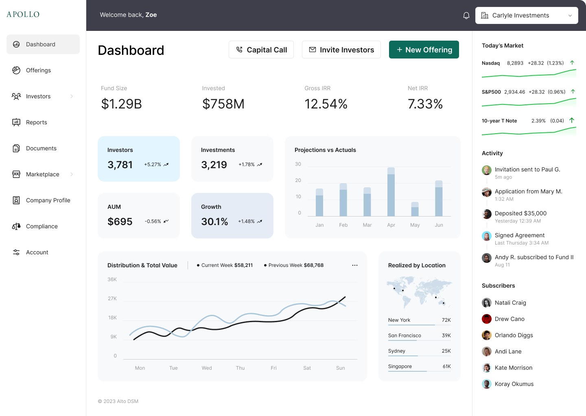Screen dimensions: 586x416
Task: Expand the Marketplace submenu chevron
Action: (x=72, y=174)
